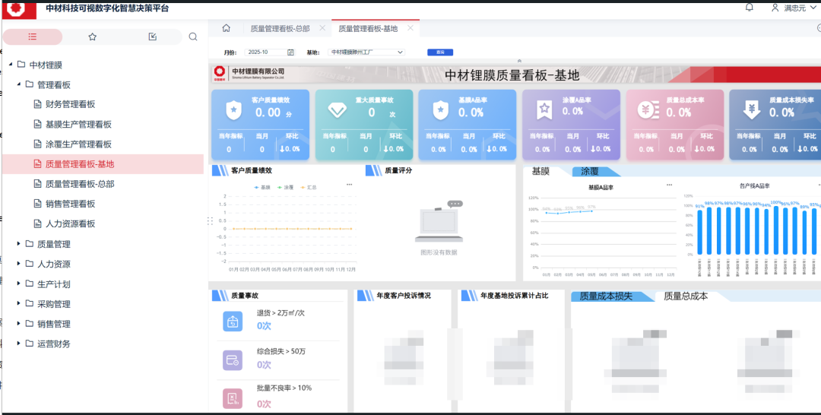
Task: Select 质量管理看板-总部 in the sidebar tree
Action: pyautogui.click(x=80, y=184)
